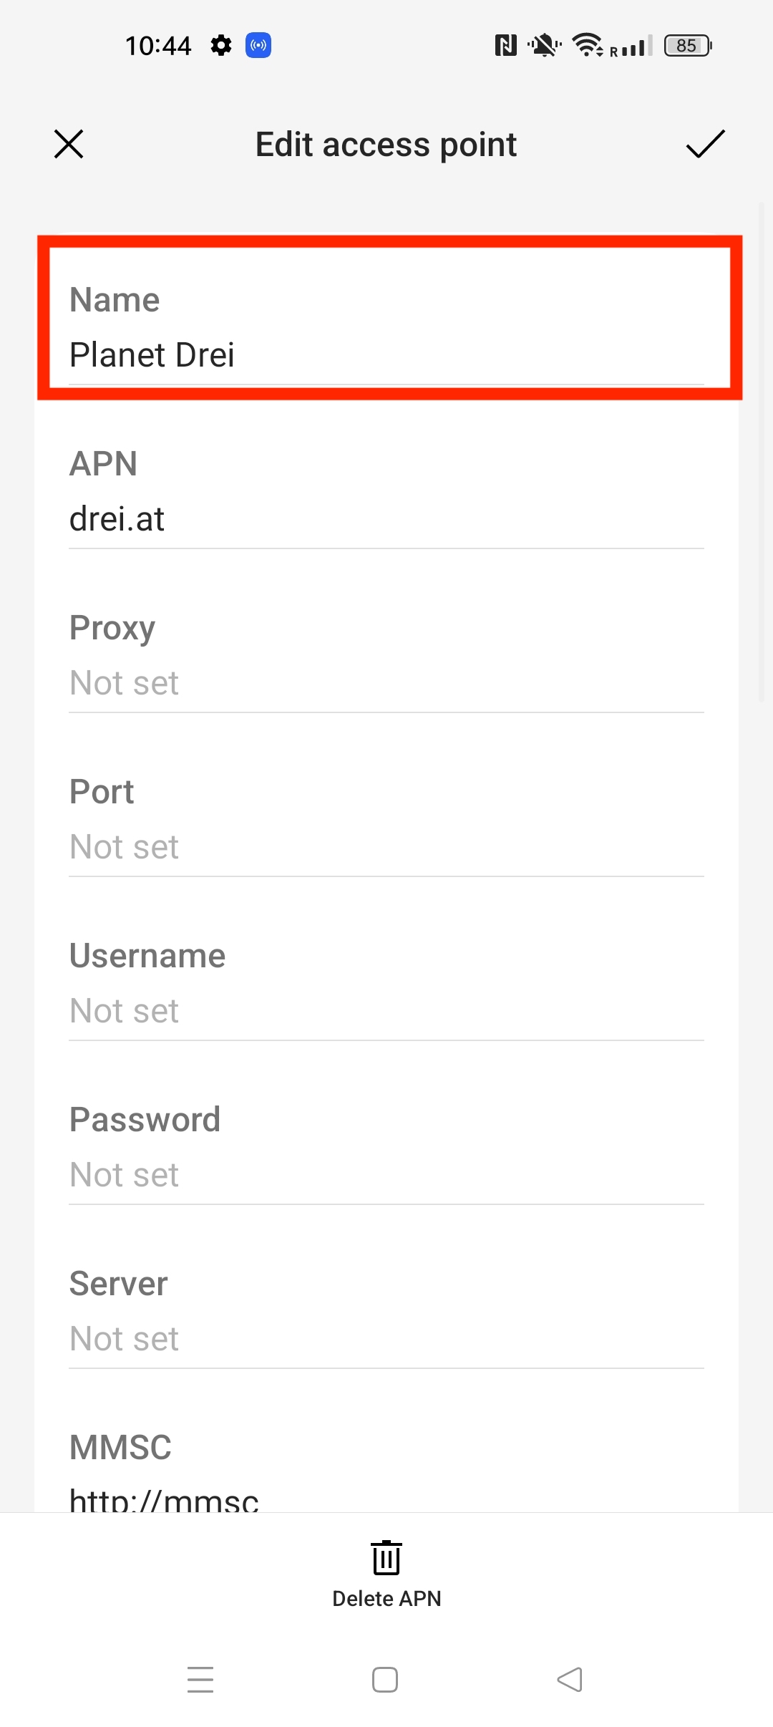The width and height of the screenshot is (773, 1727).
Task: Tap the settings gear in status bar
Action: pos(221,46)
